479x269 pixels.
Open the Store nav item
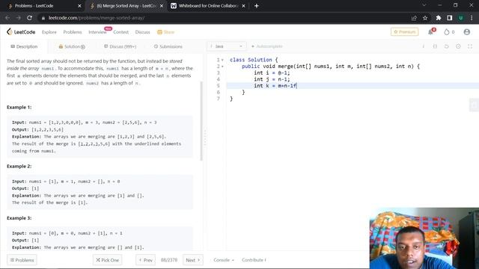pyautogui.click(x=165, y=32)
